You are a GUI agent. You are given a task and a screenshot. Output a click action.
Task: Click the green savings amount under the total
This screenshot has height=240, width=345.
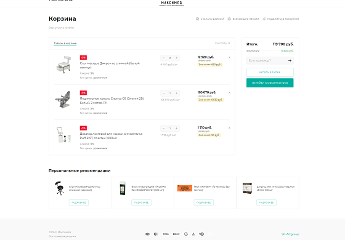pos(287,50)
